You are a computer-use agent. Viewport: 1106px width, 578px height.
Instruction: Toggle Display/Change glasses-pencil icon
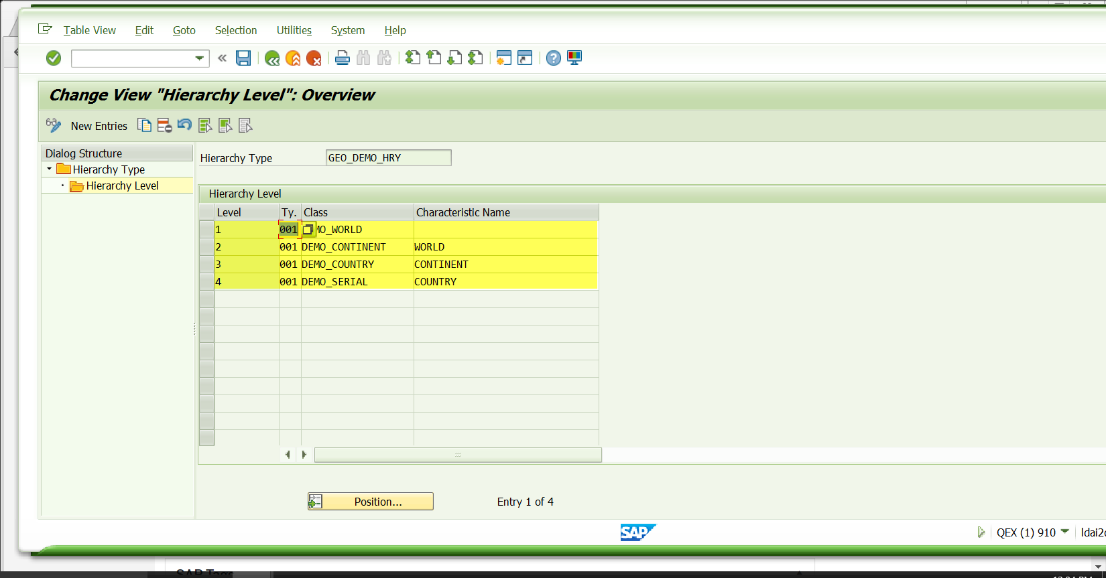(54, 125)
